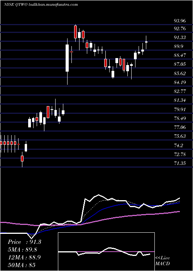Viewport: 193px width, 271px height.
Task: Click the 82.77 price axis label
Action: [x=180, y=91]
